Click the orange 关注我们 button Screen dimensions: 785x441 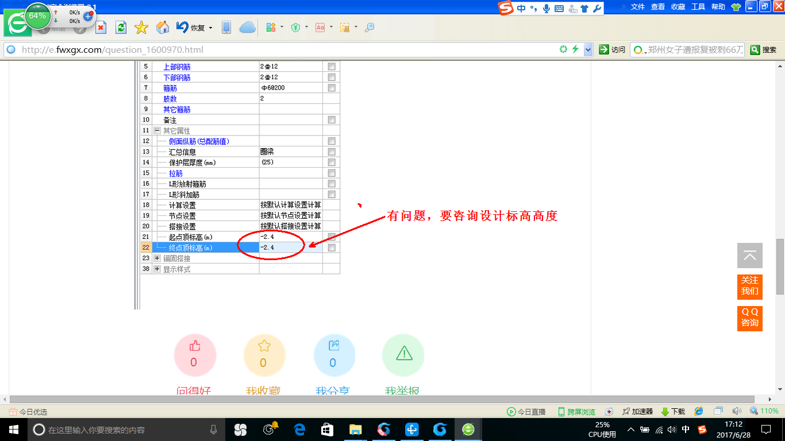[750, 287]
